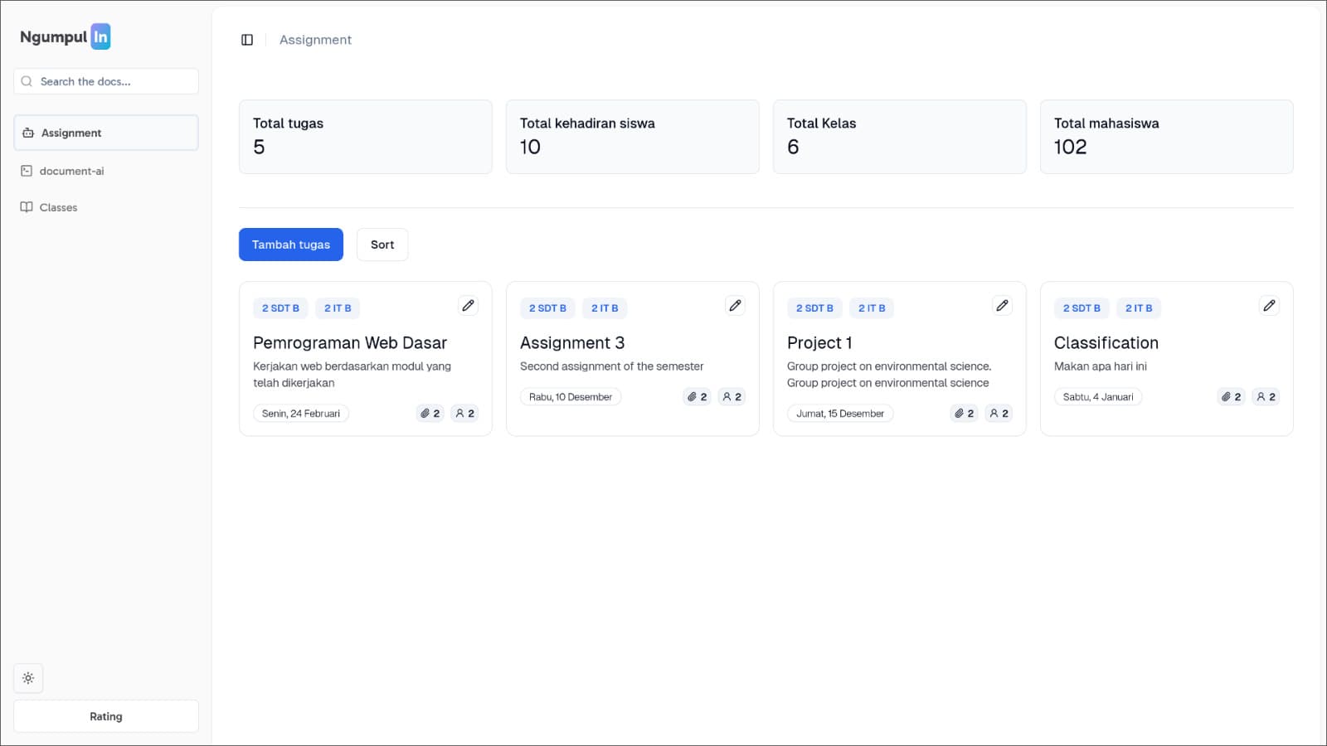
Task: Click the paperclip badge on Classification card
Action: point(1231,397)
